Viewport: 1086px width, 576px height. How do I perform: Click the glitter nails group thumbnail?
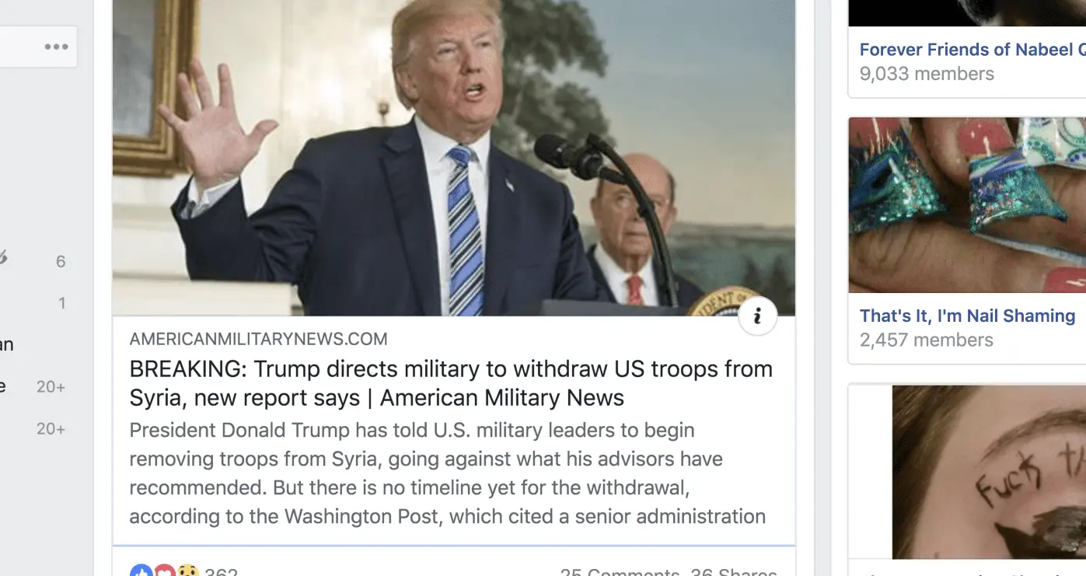967,205
